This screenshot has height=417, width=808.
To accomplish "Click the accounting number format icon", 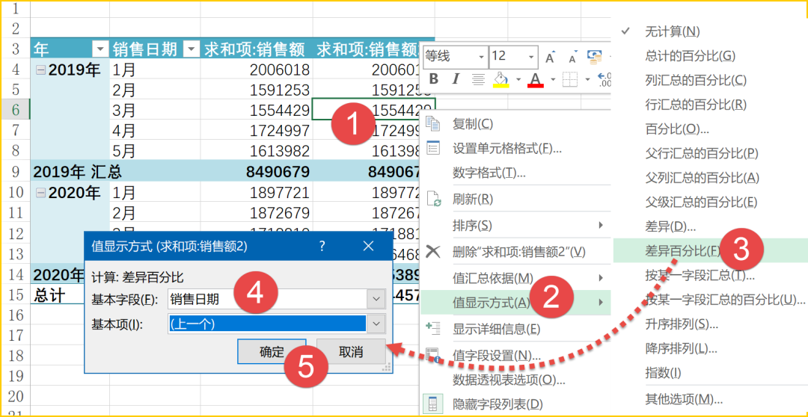I will (595, 56).
